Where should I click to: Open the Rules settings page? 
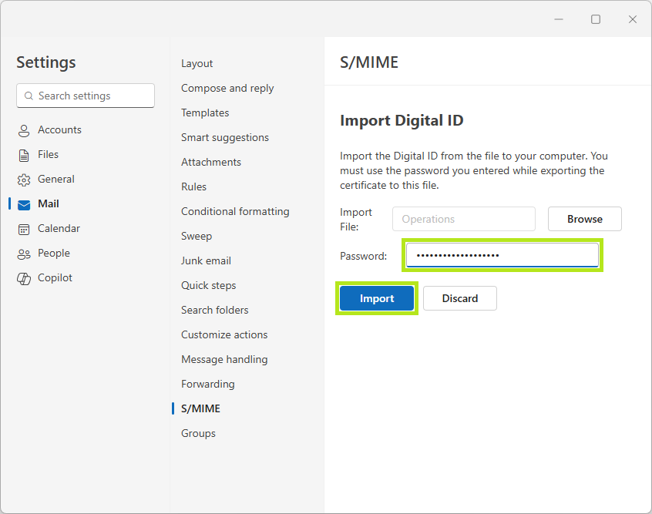click(x=193, y=186)
